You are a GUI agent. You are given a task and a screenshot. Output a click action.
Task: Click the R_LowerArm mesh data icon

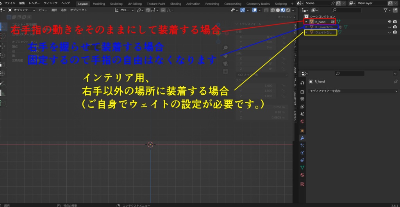point(346,27)
